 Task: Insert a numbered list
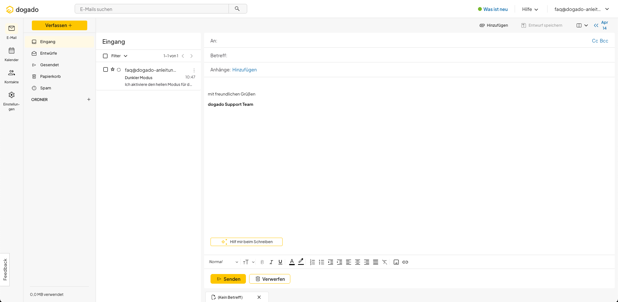(x=312, y=262)
